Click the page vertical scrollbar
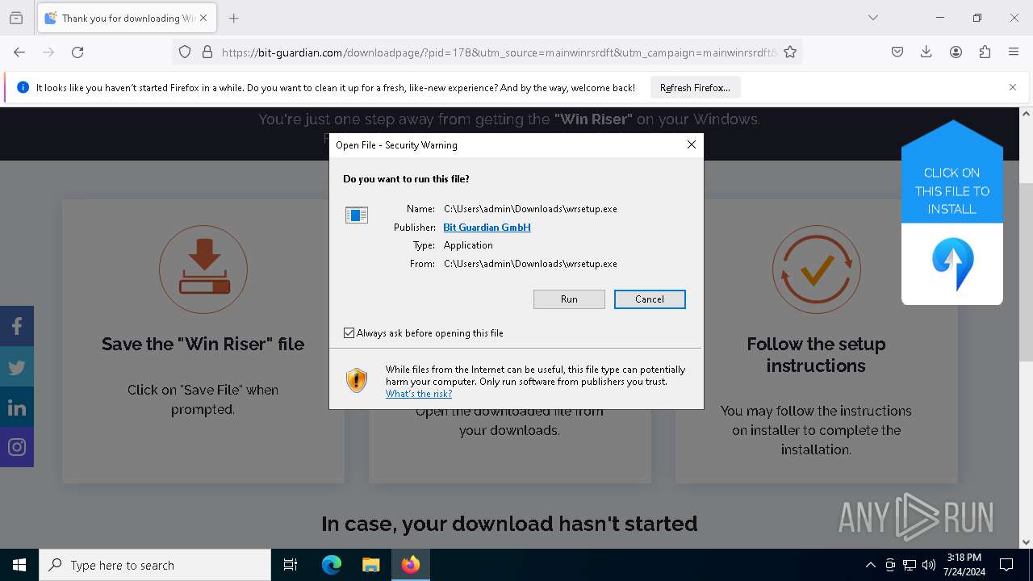The width and height of the screenshot is (1033, 581). click(x=1026, y=272)
